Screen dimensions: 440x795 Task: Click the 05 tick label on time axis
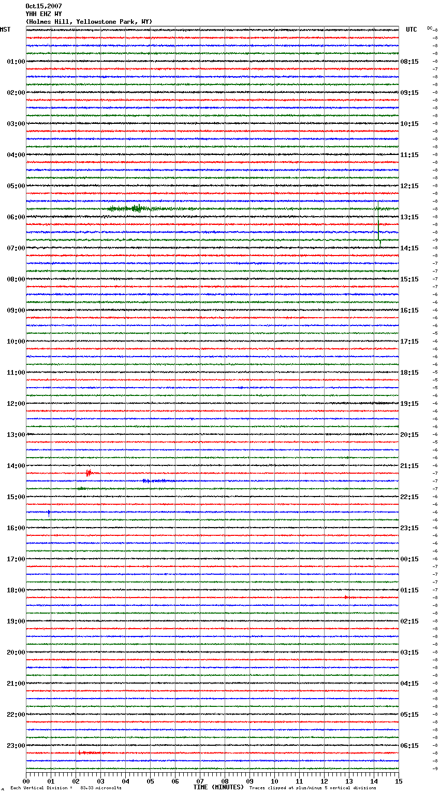point(150,781)
